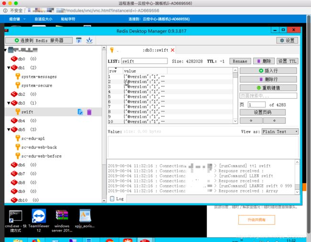This screenshot has height=242, width=311.
Task: Click the site info icon in address bar
Action: (5, 11)
